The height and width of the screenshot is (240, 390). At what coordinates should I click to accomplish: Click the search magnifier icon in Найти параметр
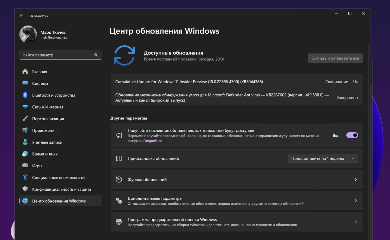[x=96, y=55]
